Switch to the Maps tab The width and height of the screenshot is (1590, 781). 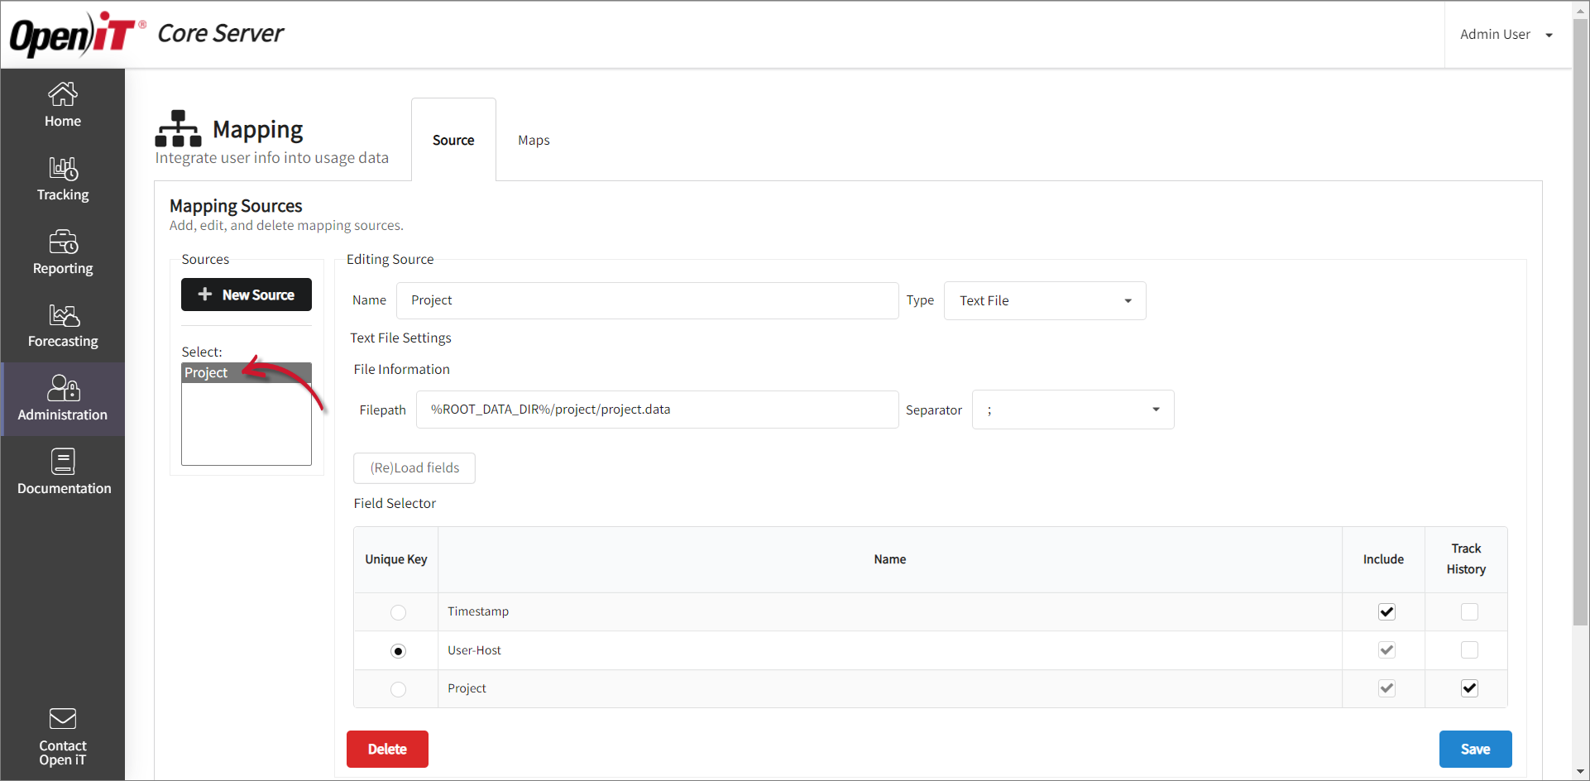tap(533, 140)
